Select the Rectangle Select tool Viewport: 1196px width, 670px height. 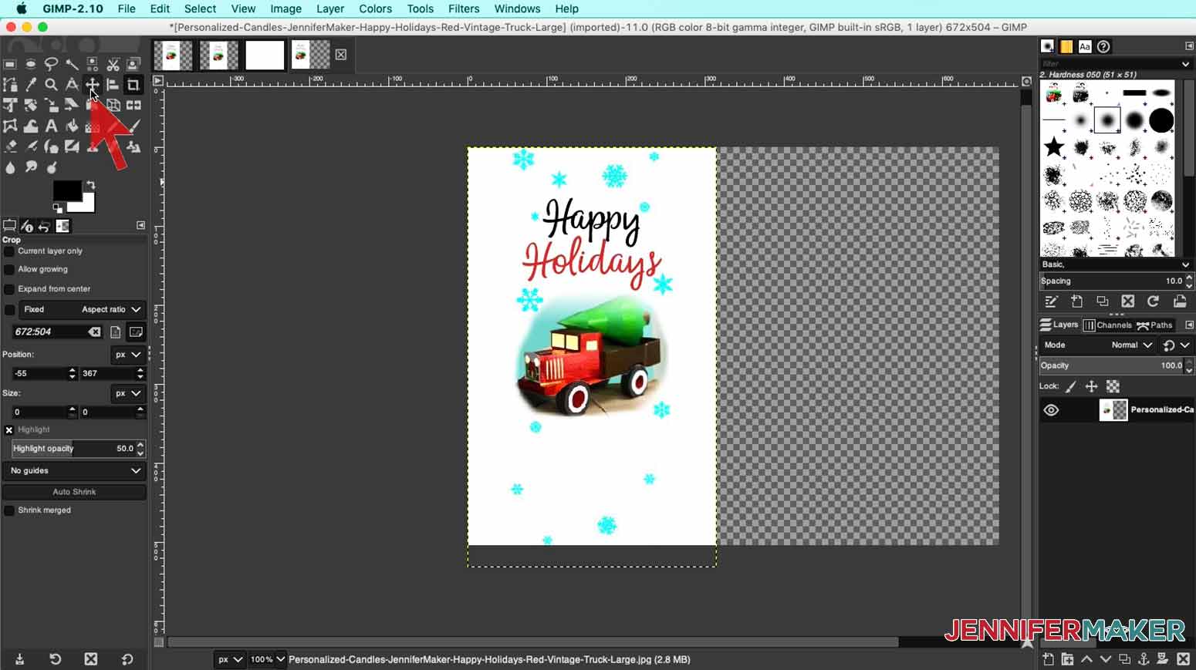tap(10, 65)
